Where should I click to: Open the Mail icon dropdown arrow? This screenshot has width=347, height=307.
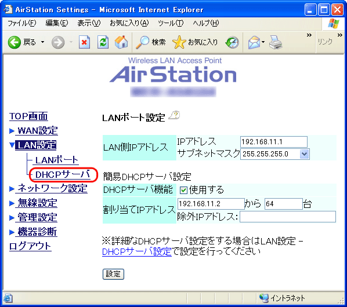263,42
